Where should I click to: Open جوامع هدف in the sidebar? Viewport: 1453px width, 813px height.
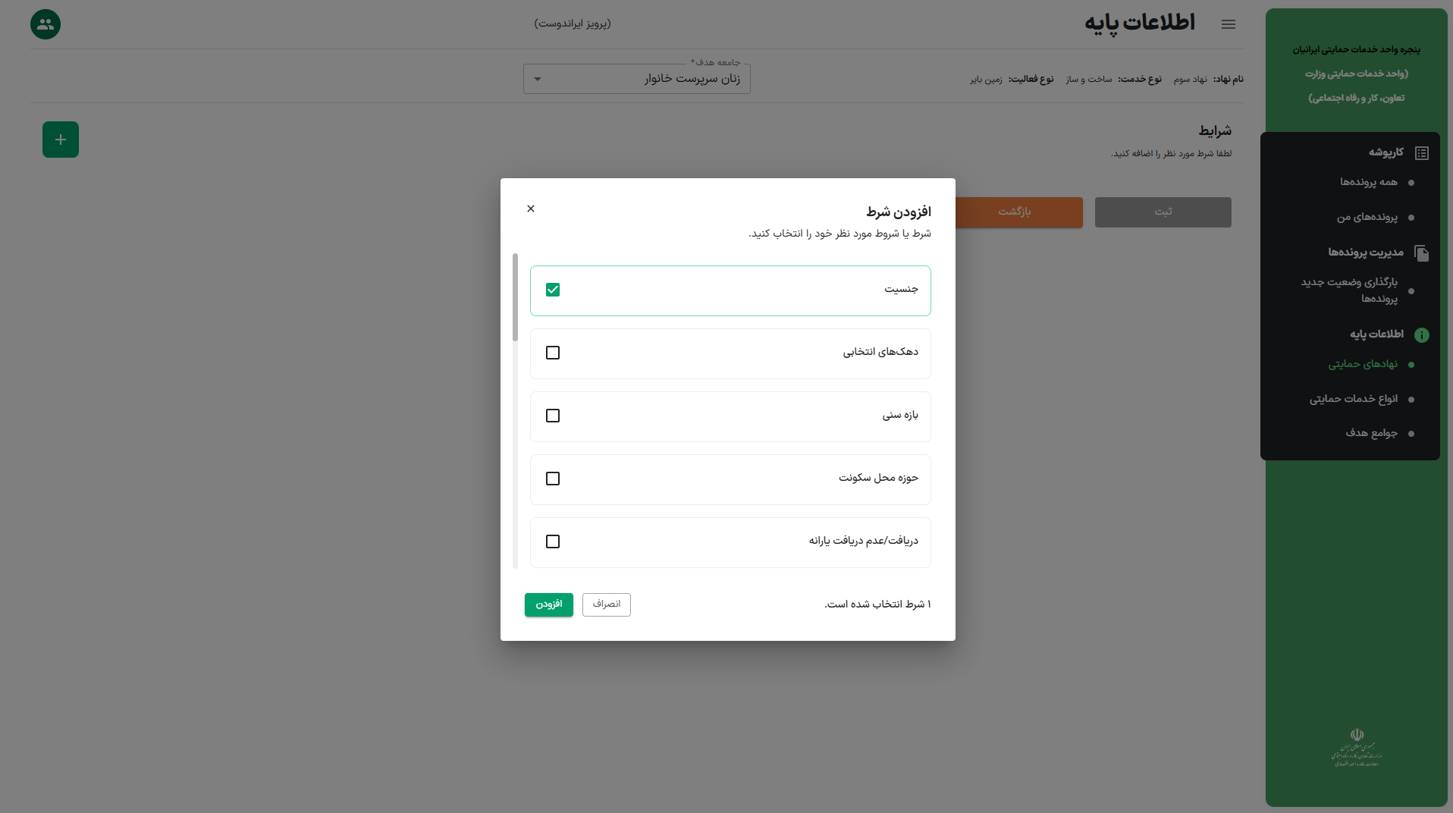pos(1371,433)
